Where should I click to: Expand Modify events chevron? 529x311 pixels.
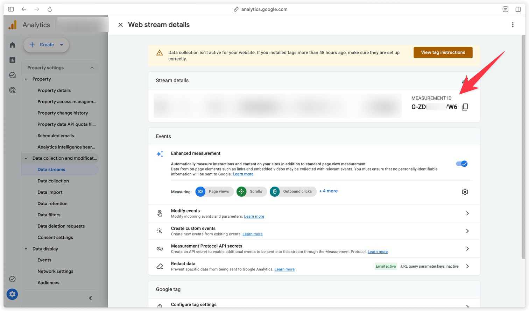click(467, 214)
